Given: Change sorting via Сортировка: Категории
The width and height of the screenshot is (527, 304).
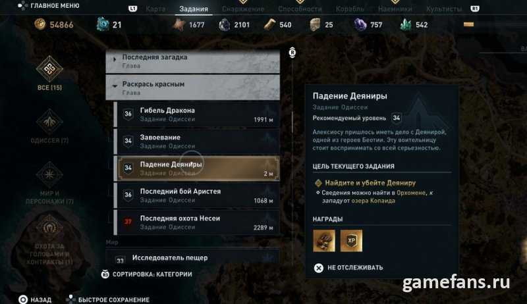Looking at the screenshot, I should 147,274.
